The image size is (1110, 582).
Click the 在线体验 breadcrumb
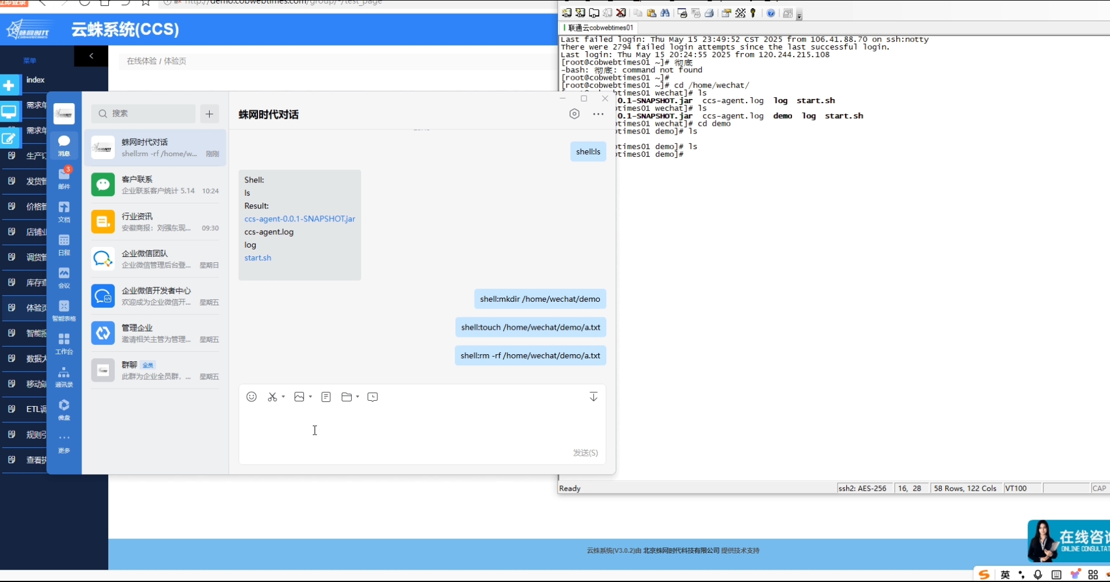(142, 61)
